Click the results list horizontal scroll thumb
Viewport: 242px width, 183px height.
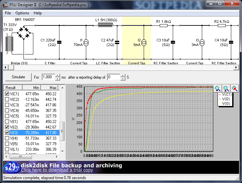(21, 157)
